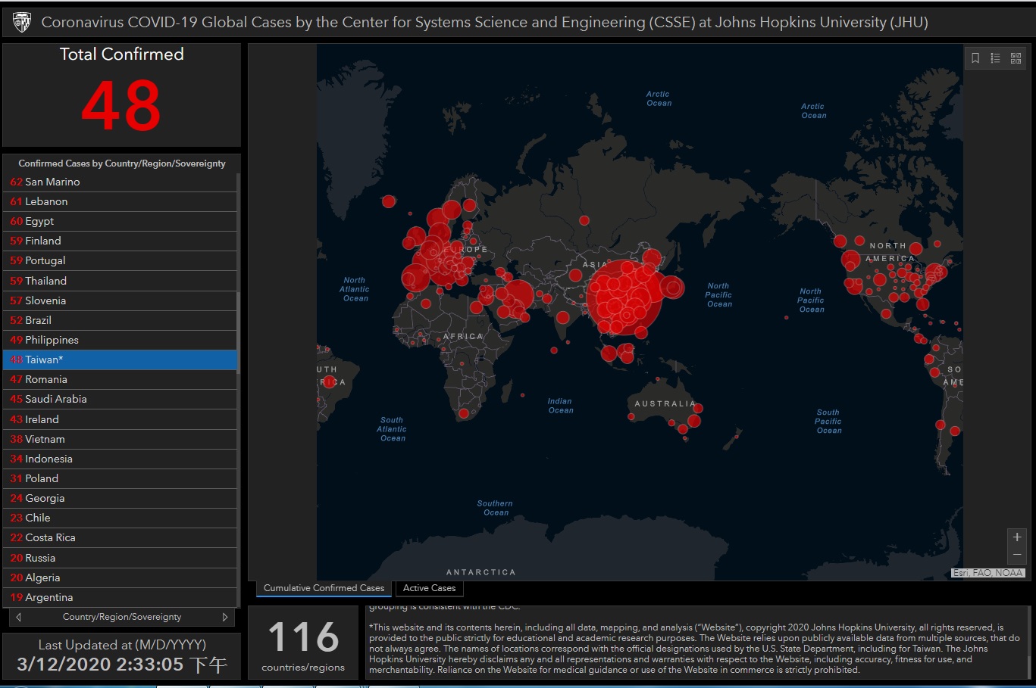Switch to Active Cases tab
Screen dimensions: 1036x688
click(x=429, y=588)
